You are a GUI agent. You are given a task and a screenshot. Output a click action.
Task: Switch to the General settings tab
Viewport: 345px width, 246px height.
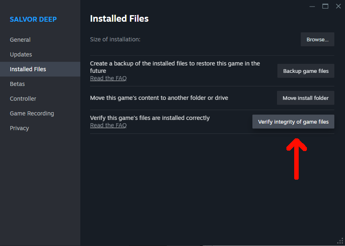(20, 40)
